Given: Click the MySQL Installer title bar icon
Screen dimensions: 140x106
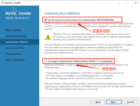Looking at the screenshot, I should click(3, 3).
